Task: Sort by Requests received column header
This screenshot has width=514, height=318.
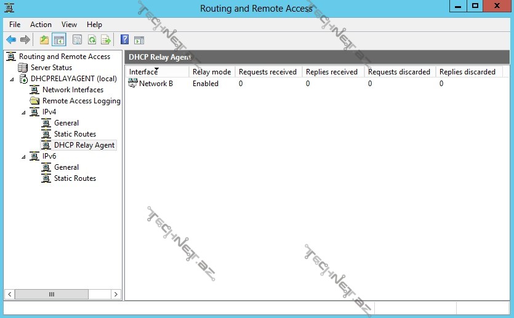Action: point(267,72)
